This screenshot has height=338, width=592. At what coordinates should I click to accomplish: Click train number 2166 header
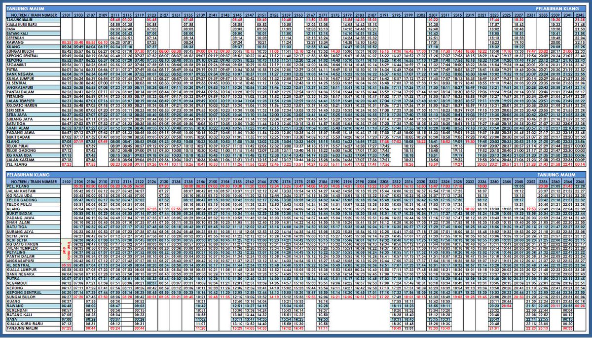coord(261,182)
